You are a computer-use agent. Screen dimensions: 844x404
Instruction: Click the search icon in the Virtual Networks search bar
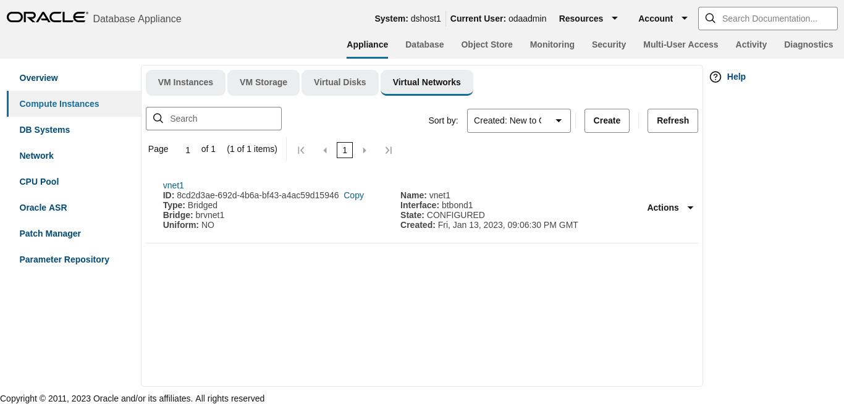click(158, 118)
